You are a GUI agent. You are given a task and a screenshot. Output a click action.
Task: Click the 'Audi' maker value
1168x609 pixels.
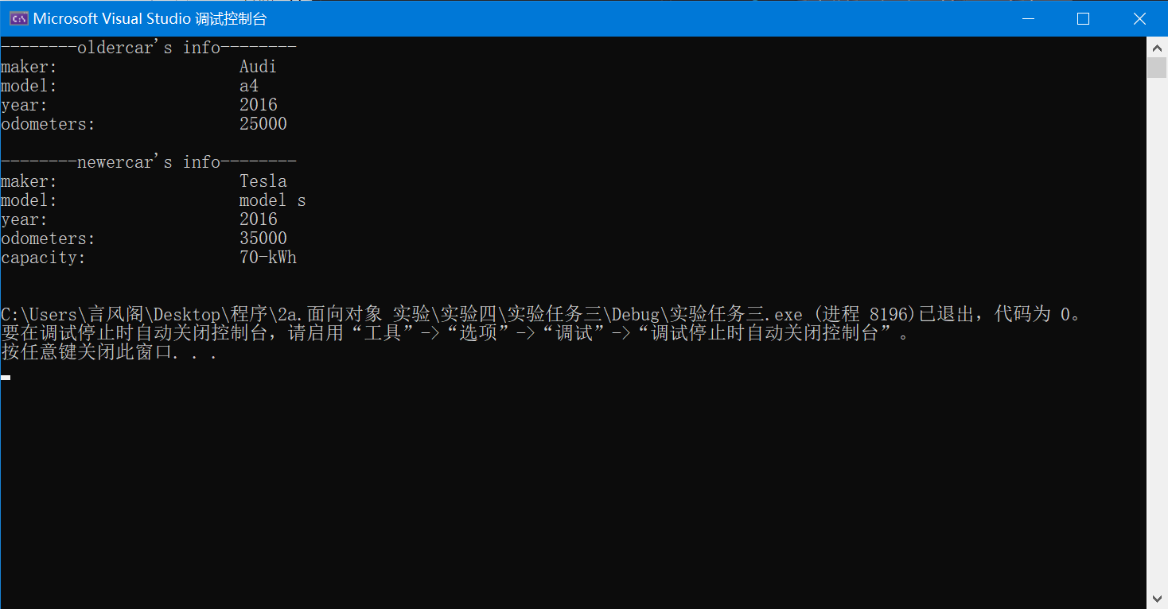click(x=258, y=67)
